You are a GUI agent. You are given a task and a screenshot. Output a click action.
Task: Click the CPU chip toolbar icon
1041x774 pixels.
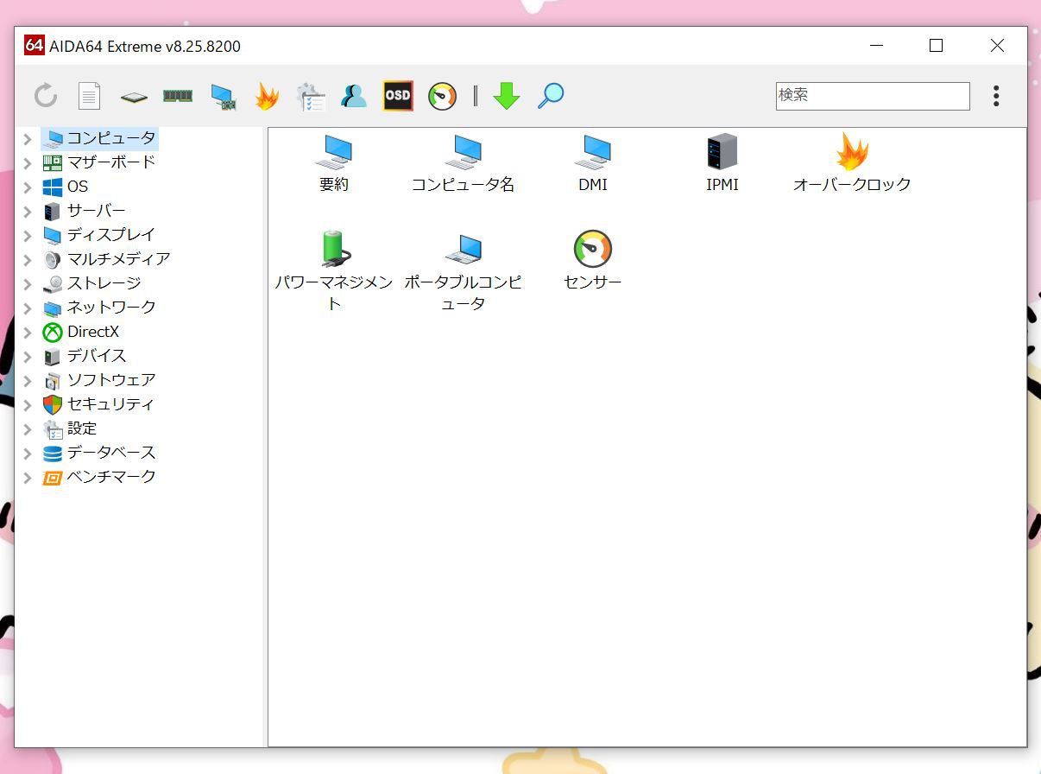[x=134, y=96]
